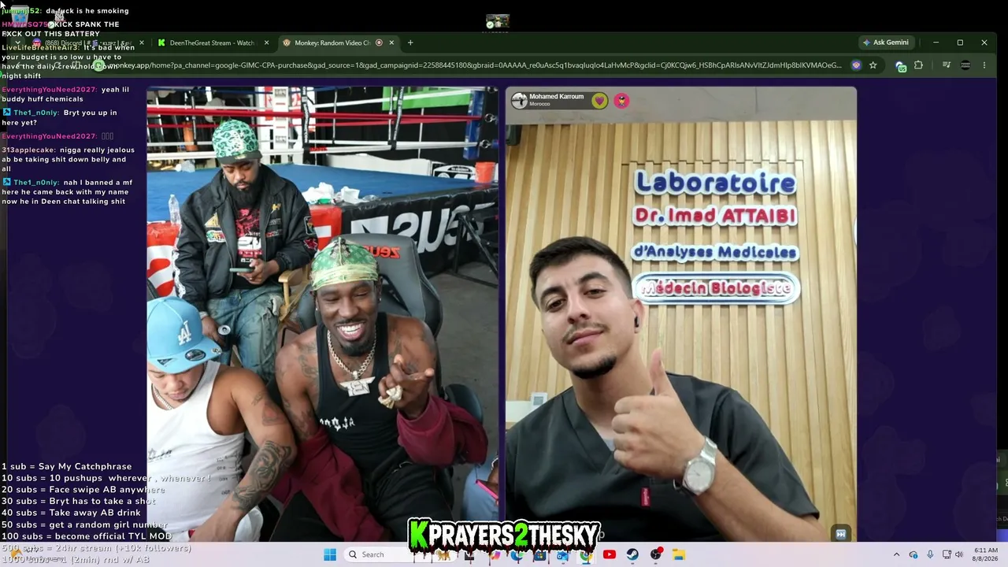The image size is (1008, 567).
Task: Close the DeenTheGreat Stream tab
Action: pos(266,43)
